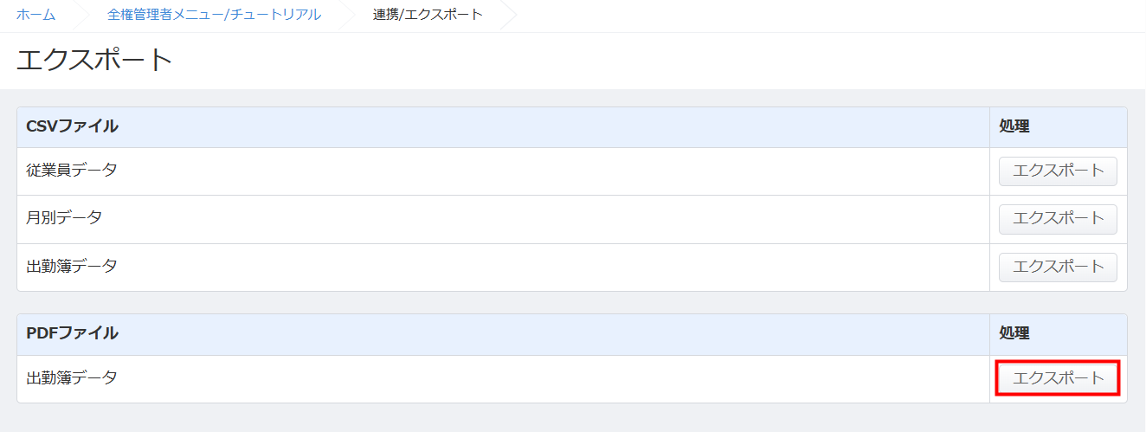Click the PDFファイル table header
This screenshot has width=1146, height=432.
(x=73, y=333)
